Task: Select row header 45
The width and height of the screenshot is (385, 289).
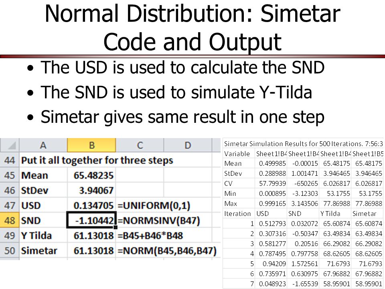Action: 10,175
